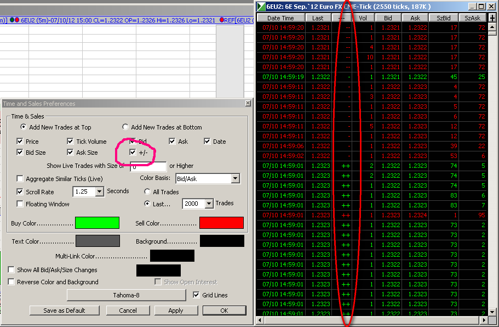Select Add New Trades at Bottom
This screenshot has width=499, height=327.
point(125,127)
